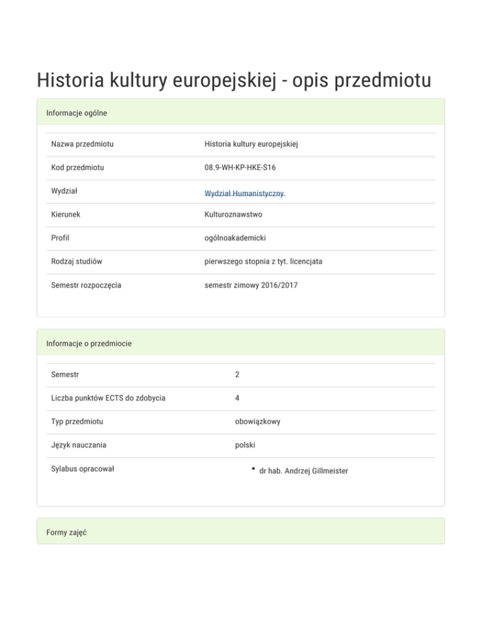482x624 pixels.
Task: Click the Rodzaj studiów row label
Action: pos(77,261)
